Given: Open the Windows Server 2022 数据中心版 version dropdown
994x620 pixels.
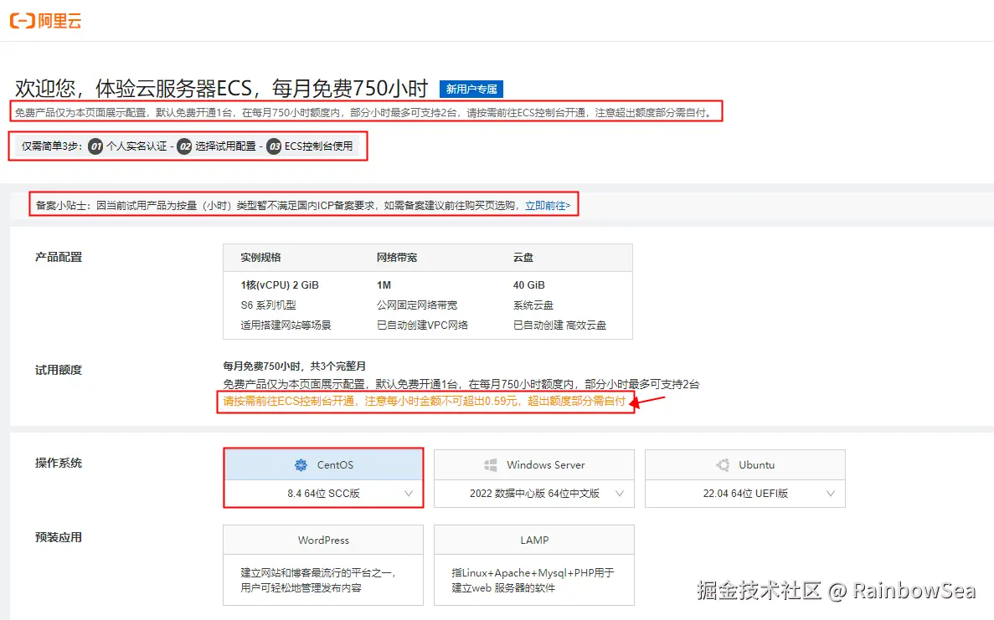Looking at the screenshot, I should coord(534,494).
